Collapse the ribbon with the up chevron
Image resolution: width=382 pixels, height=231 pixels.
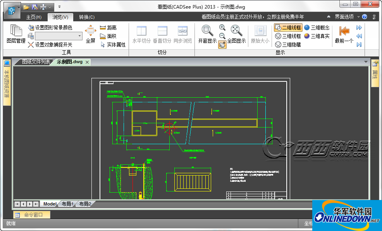(329, 17)
